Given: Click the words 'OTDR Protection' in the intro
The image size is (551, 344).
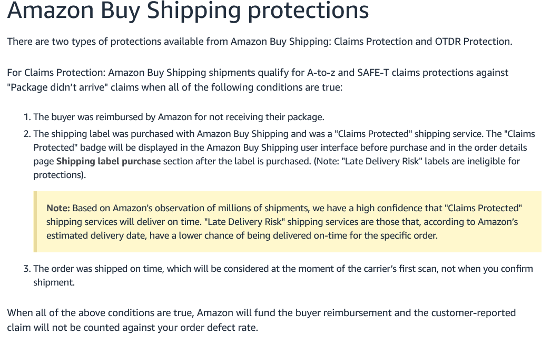Looking at the screenshot, I should pyautogui.click(x=474, y=42).
